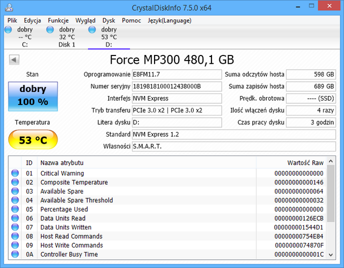This screenshot has height=268, width=344.
Task: Open the Język(Language) menu
Action: [169, 21]
